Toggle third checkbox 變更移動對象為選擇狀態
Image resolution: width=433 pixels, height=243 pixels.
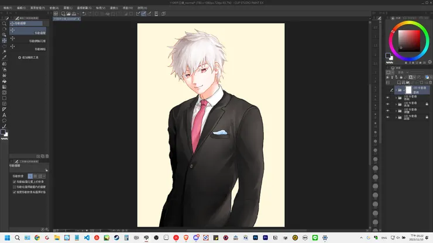click(x=15, y=192)
